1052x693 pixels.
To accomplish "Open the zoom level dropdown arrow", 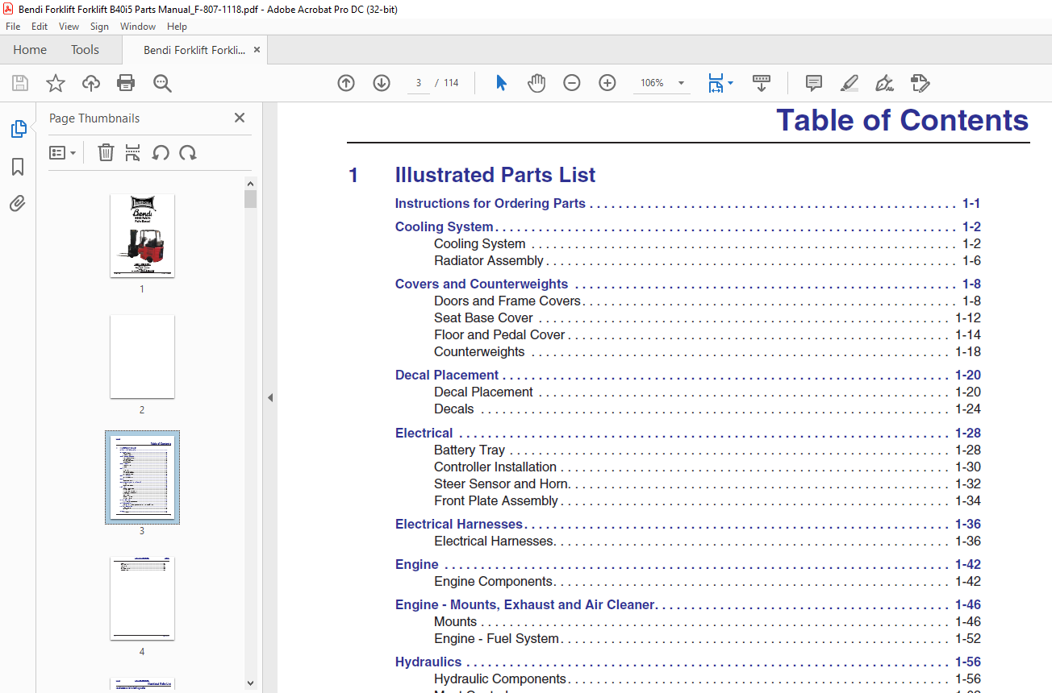I will coord(681,83).
